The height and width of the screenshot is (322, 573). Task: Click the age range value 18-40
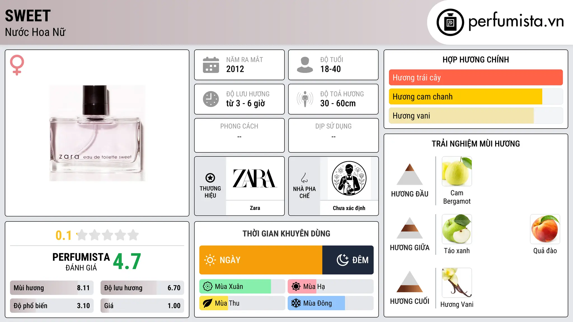[x=330, y=69]
